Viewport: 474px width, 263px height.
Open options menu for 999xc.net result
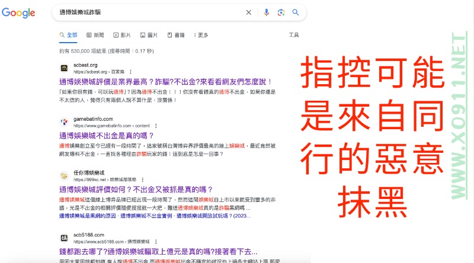point(142,179)
